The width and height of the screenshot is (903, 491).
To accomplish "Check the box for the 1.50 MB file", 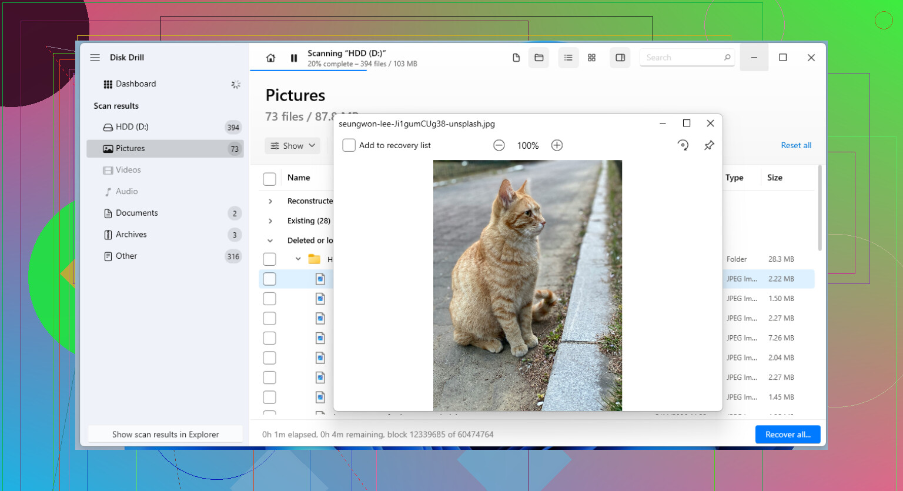I will coord(269,299).
